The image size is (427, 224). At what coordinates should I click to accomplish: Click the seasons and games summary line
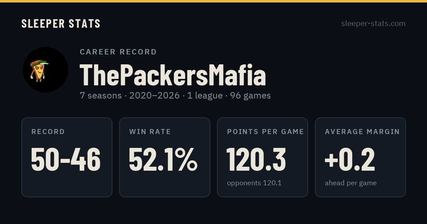(175, 96)
